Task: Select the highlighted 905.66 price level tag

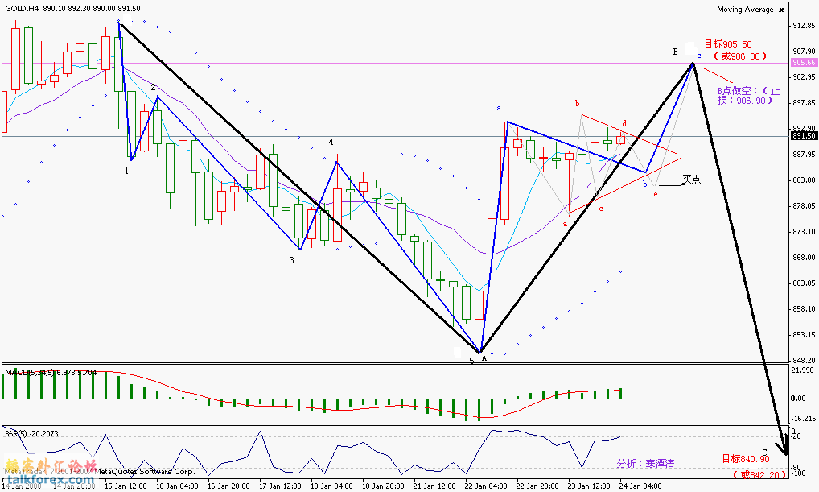Action: point(804,63)
